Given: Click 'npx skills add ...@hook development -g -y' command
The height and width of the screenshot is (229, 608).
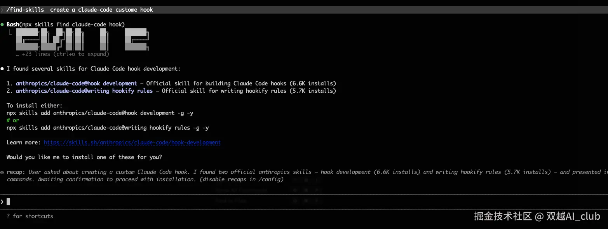Looking at the screenshot, I should pyautogui.click(x=100, y=113).
